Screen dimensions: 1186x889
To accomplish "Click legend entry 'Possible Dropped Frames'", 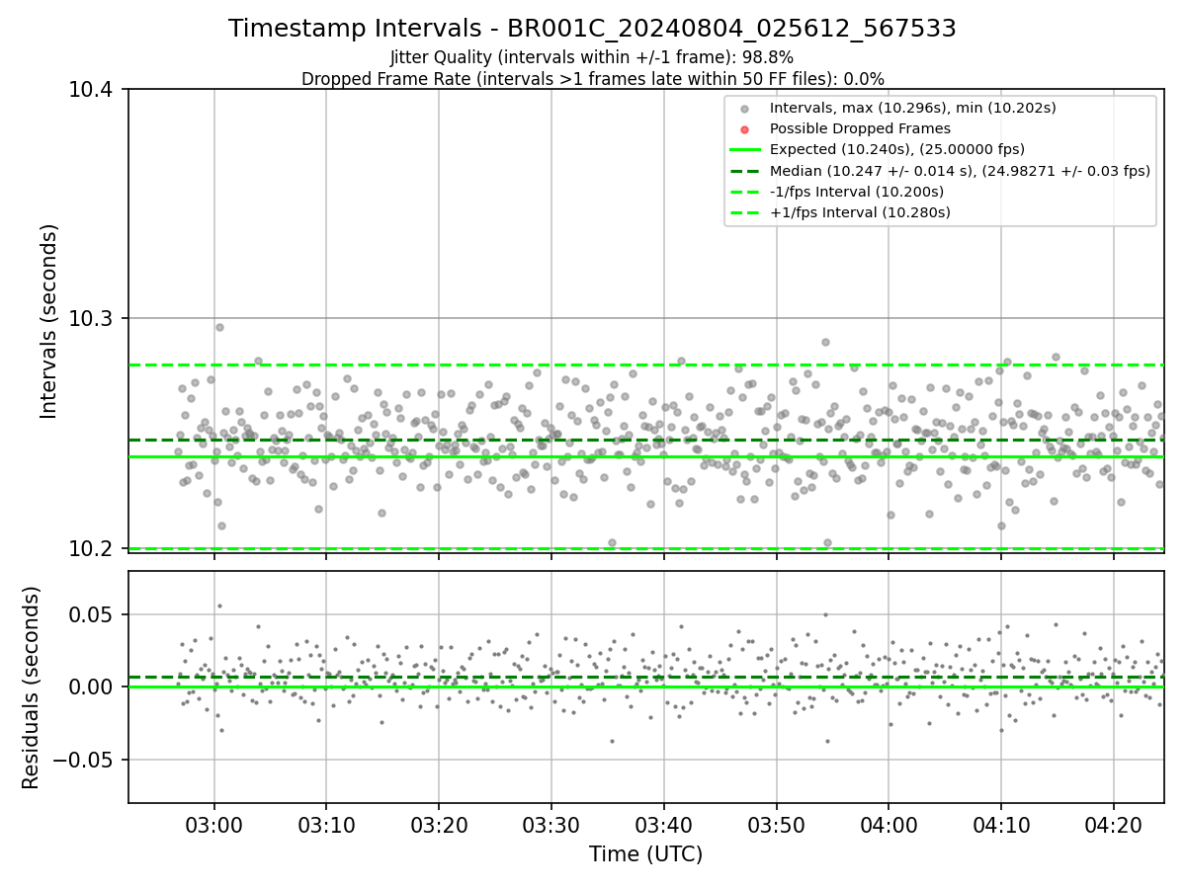I will 860,128.
